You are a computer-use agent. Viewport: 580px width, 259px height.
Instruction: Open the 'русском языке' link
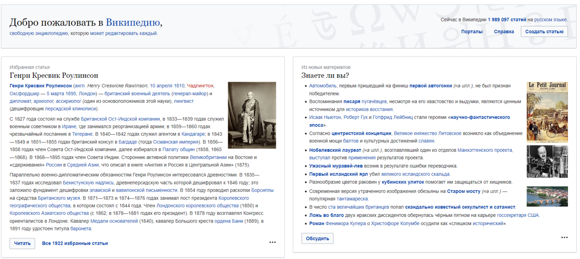point(550,20)
